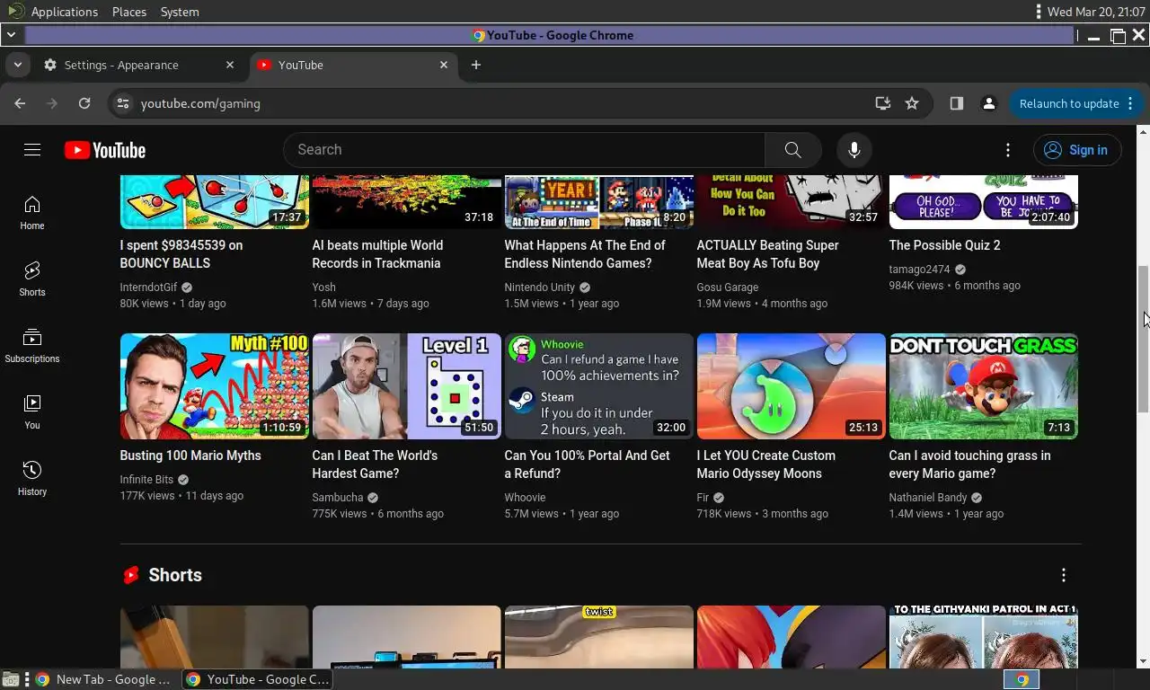
Task: Visit Nathaniel Bandy channel
Action: point(928,498)
